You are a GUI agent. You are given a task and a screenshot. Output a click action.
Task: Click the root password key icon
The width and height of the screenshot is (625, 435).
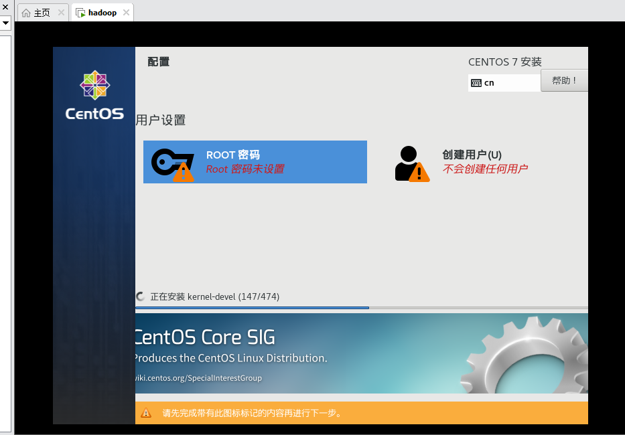pos(173,165)
